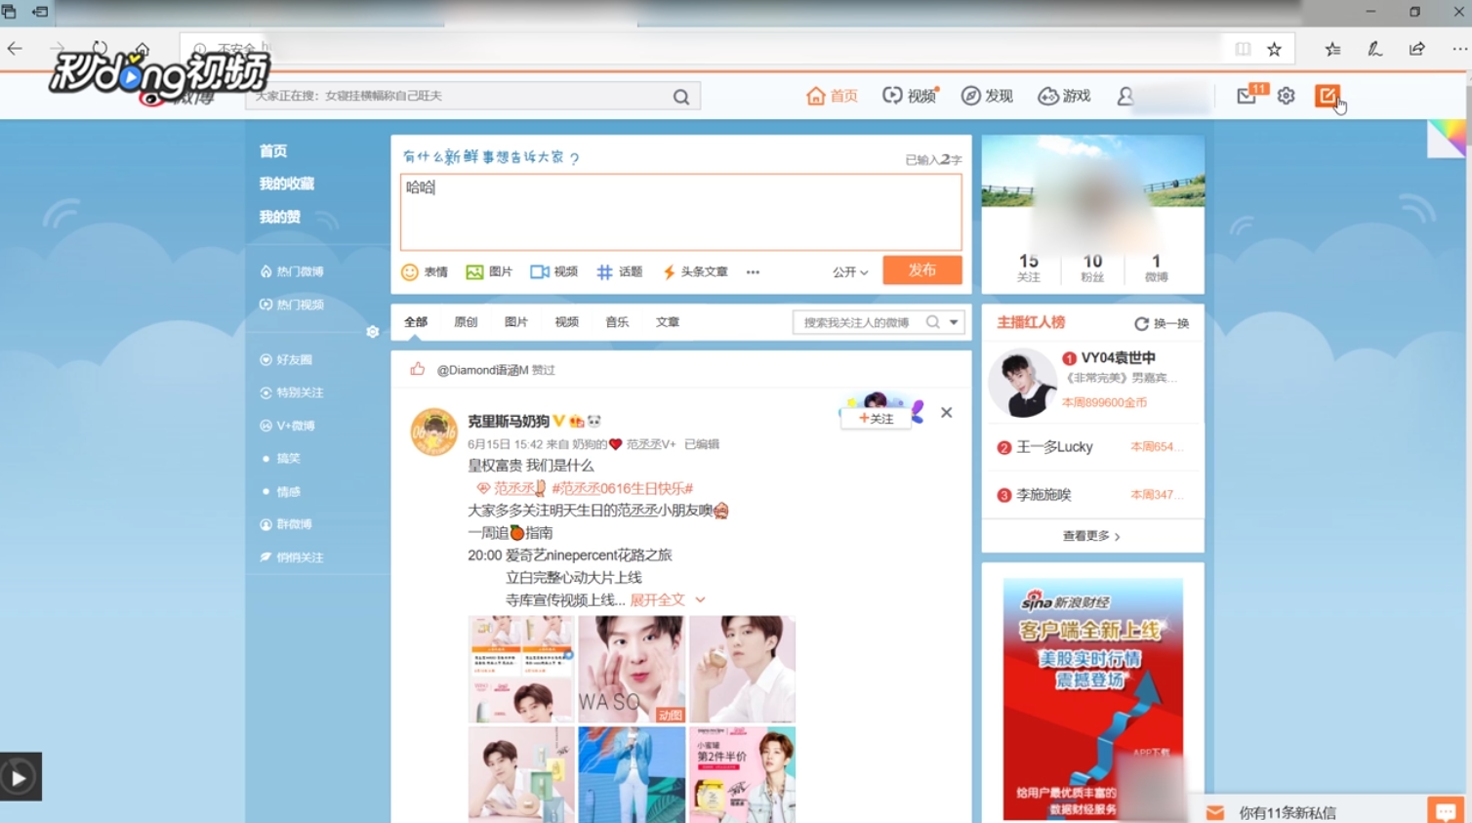1472x823 pixels.
Task: Add 视频 to the post
Action: click(x=553, y=272)
